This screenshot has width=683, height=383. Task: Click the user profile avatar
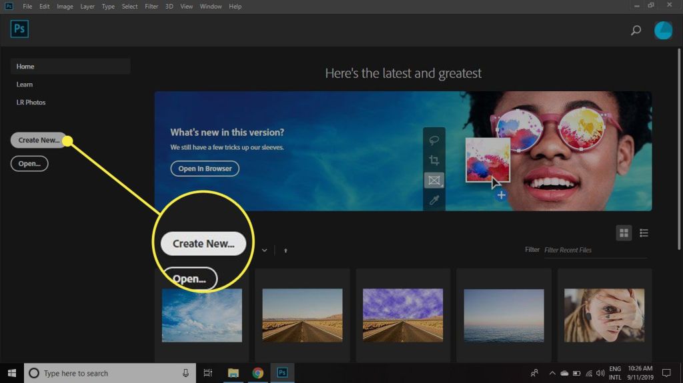click(663, 30)
